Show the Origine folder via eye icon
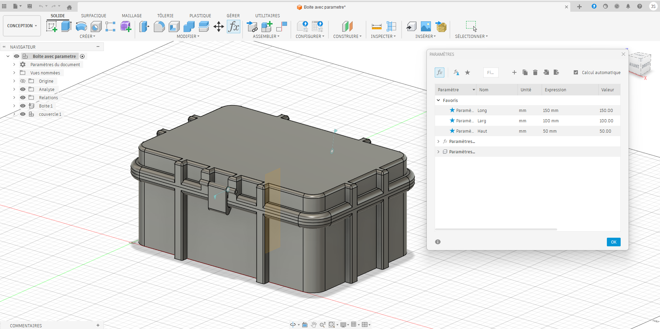 click(23, 81)
